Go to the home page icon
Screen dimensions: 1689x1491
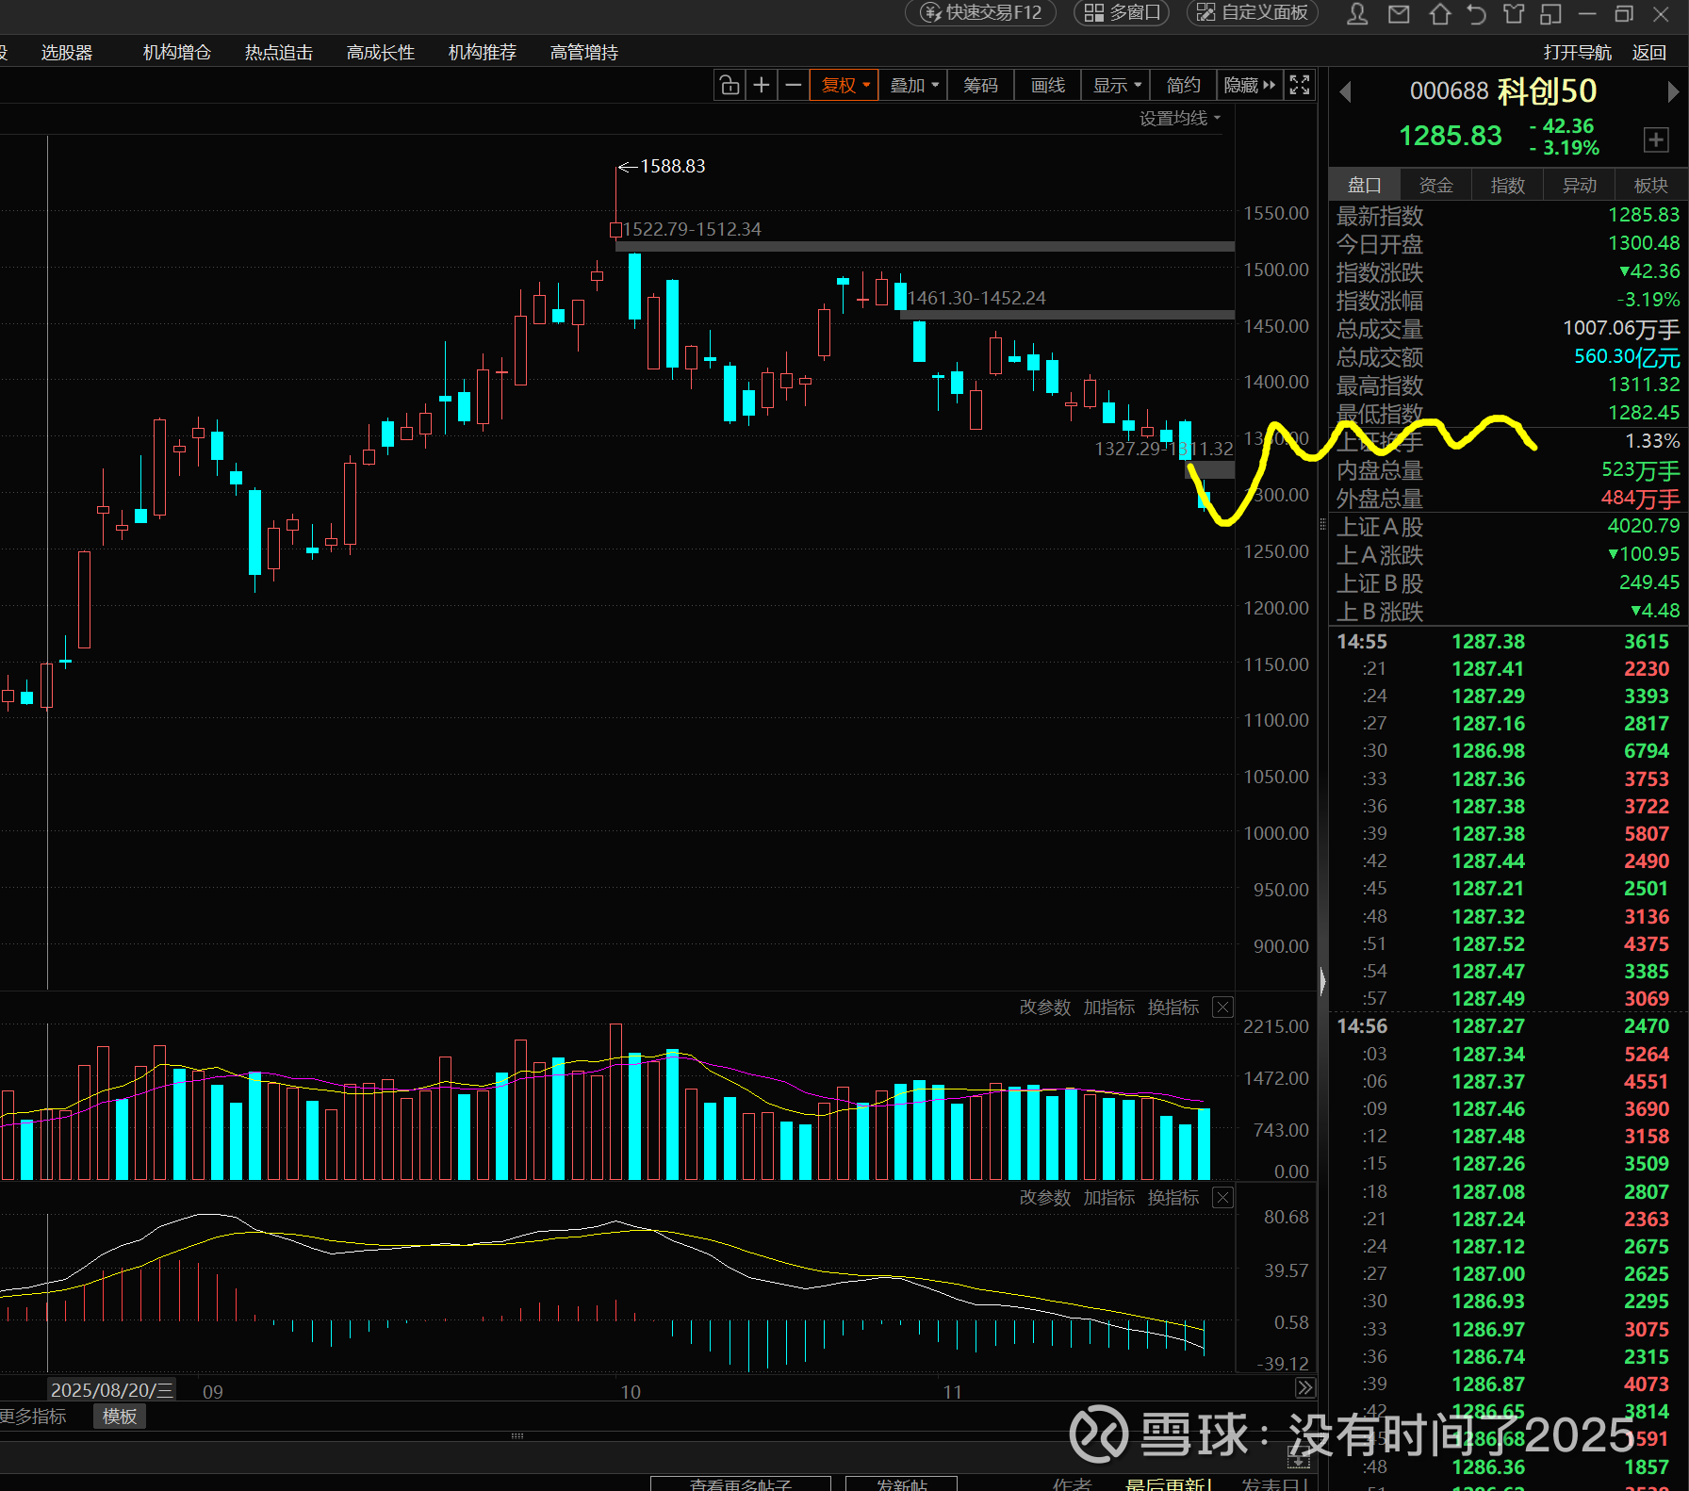coord(1439,14)
